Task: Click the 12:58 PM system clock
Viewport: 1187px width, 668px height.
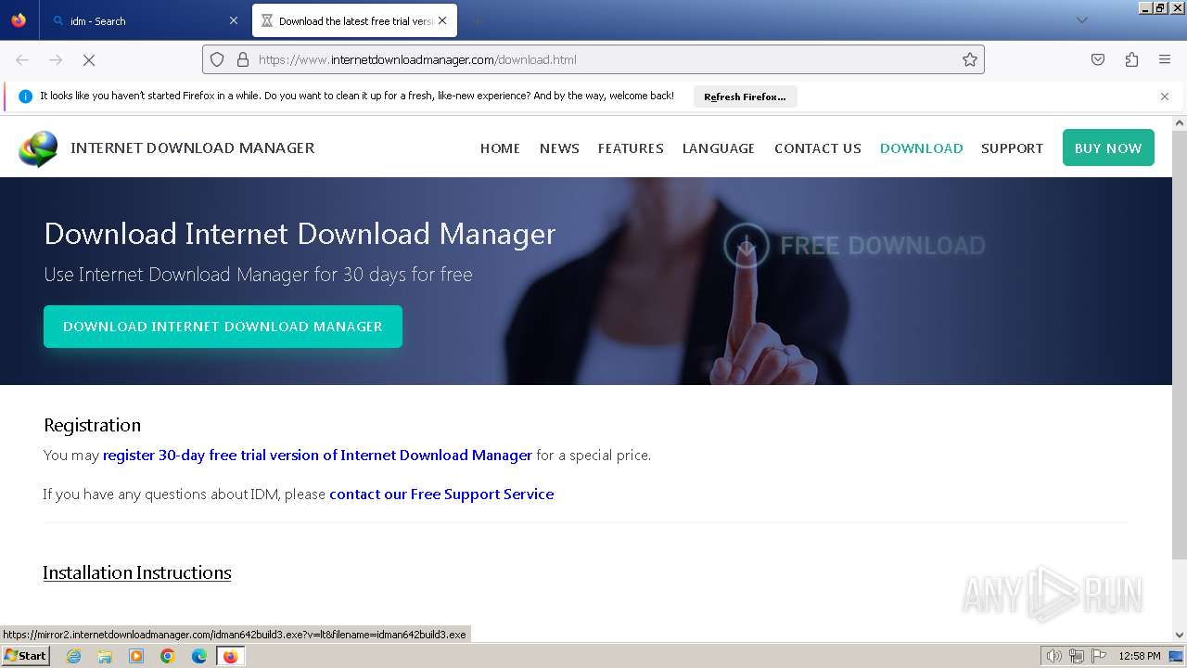Action: click(x=1140, y=656)
